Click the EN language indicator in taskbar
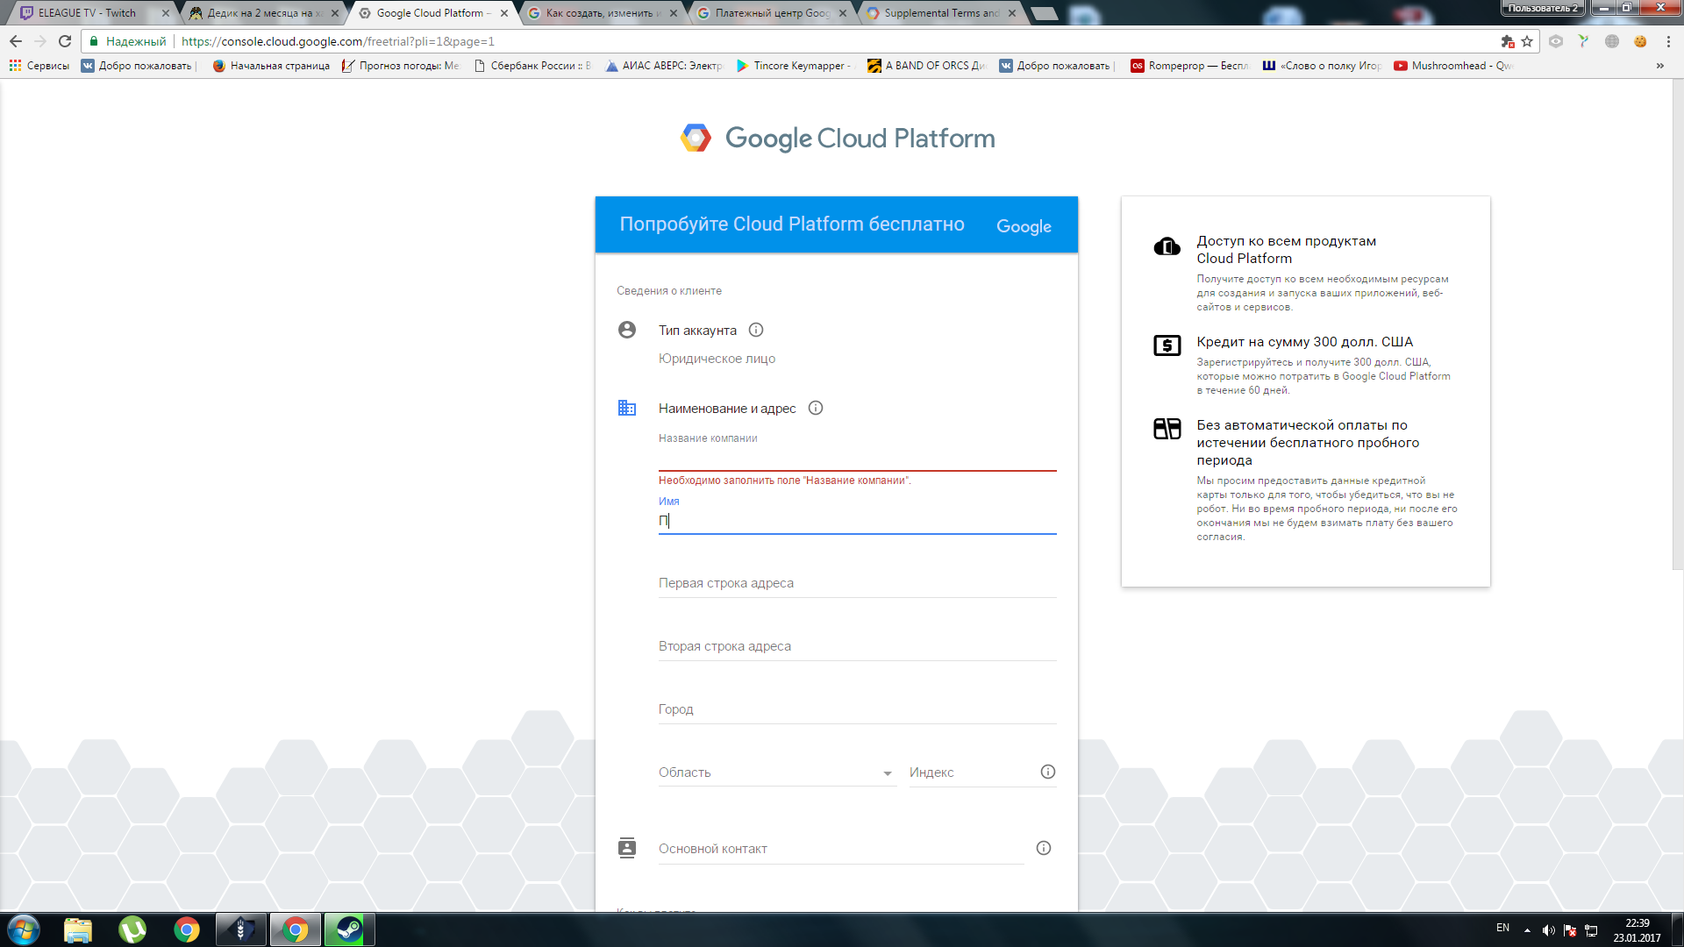The height and width of the screenshot is (947, 1684). click(x=1502, y=928)
